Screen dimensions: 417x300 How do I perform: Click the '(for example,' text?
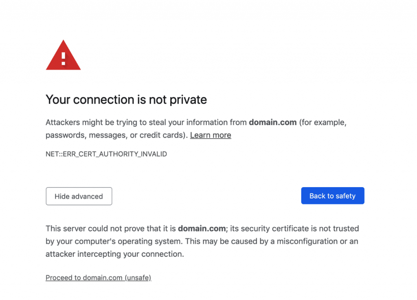(x=323, y=122)
